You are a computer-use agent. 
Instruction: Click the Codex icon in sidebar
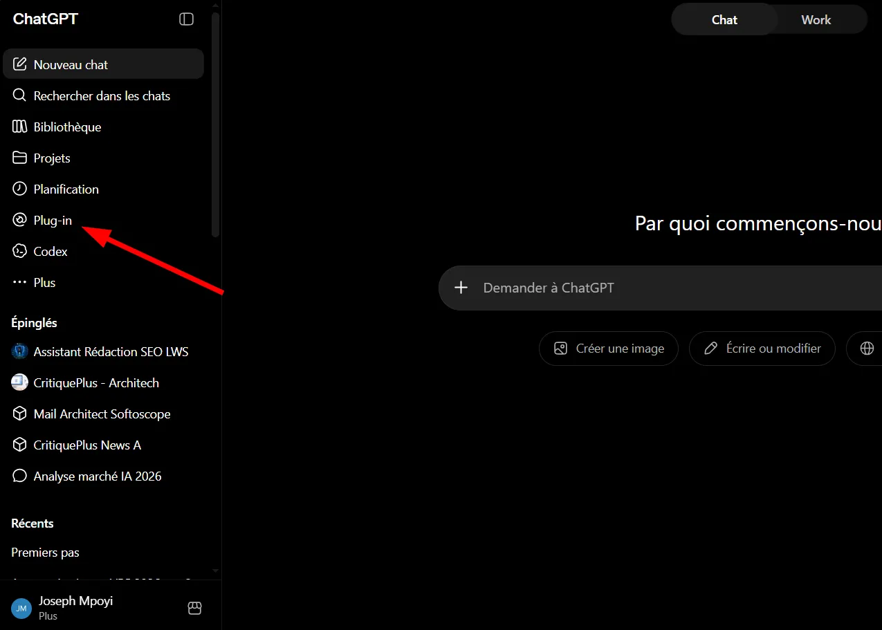[x=20, y=251]
